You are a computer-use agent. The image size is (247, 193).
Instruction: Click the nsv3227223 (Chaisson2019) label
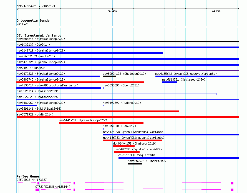(x=37, y=97)
